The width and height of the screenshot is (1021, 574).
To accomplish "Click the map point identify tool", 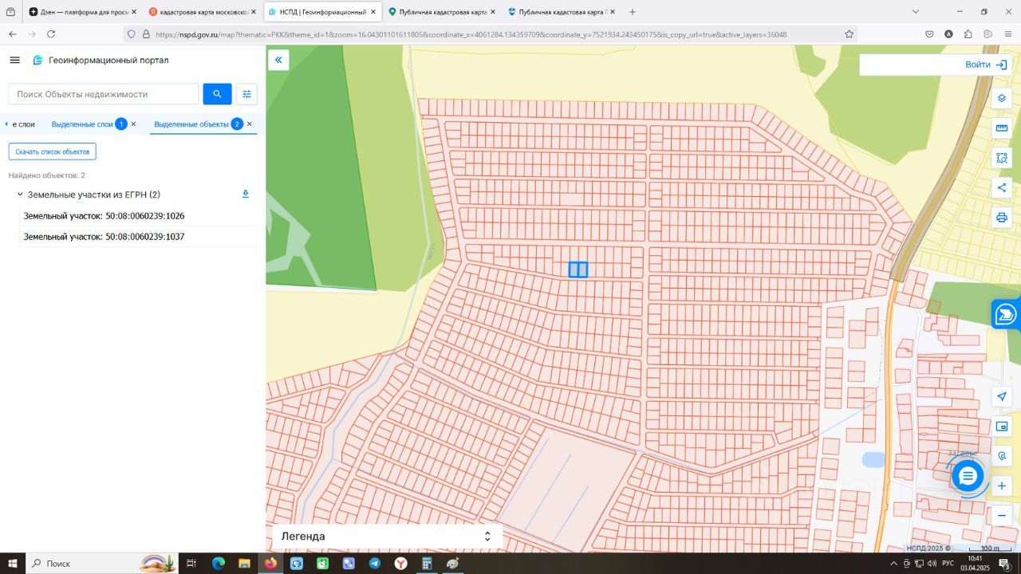I will tap(1002, 456).
